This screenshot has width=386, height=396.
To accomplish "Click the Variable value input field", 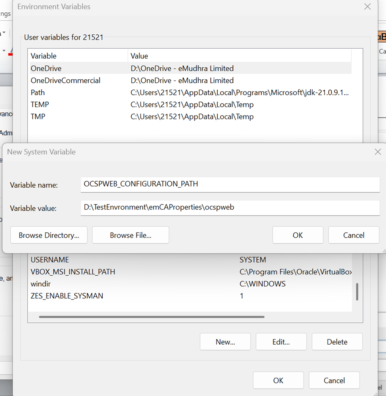I will 230,208.
